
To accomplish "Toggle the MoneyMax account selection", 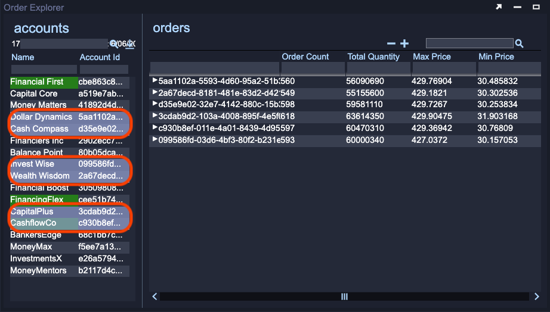I will [31, 247].
